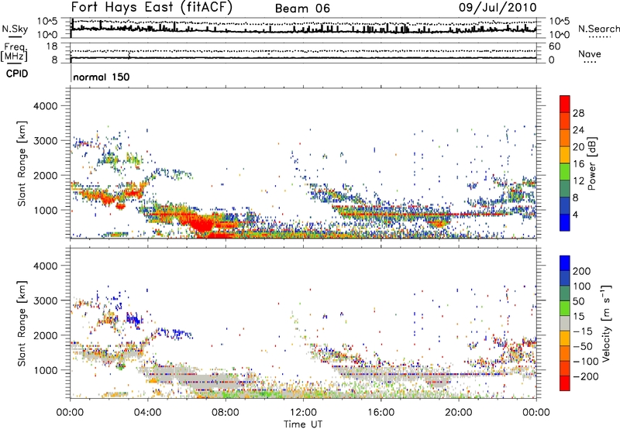Screen dimensions: 620x429
Task: Select the "12:00" time tick label
Action: (303, 413)
